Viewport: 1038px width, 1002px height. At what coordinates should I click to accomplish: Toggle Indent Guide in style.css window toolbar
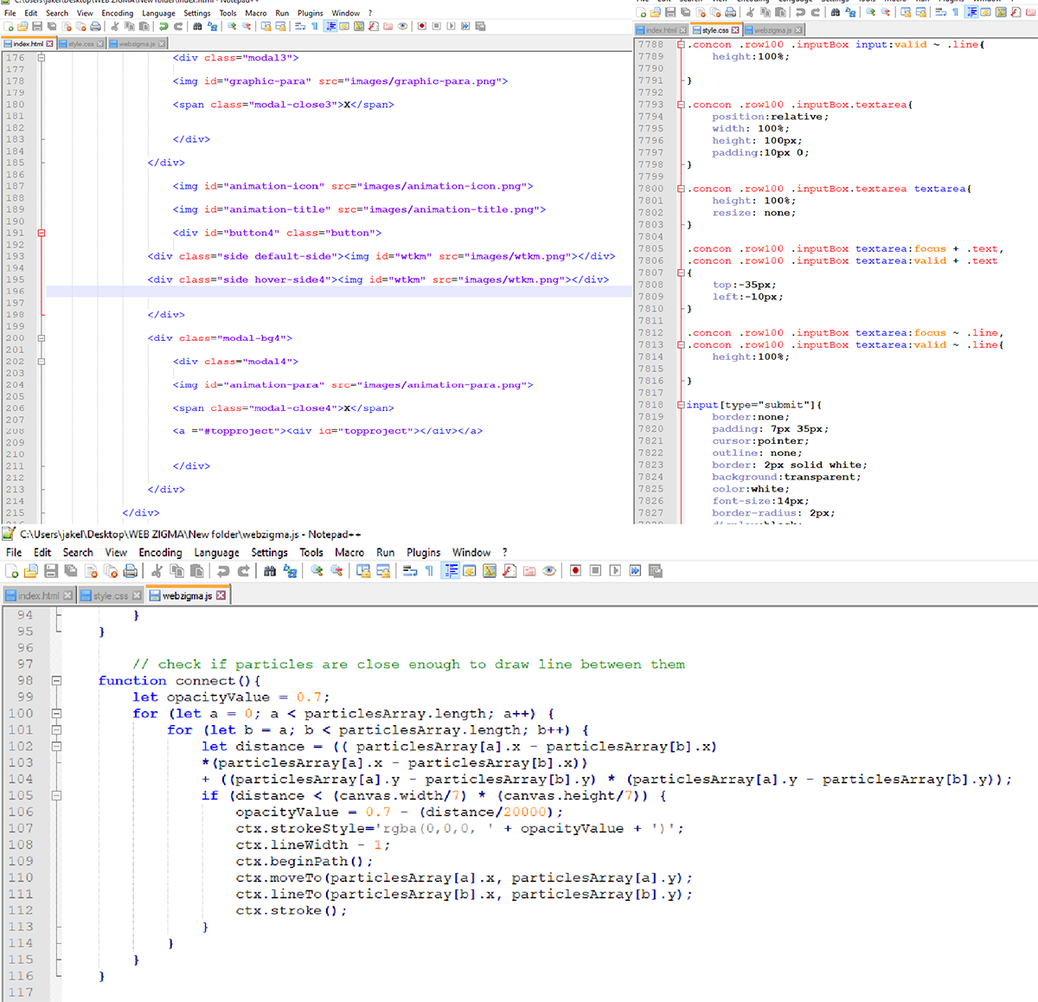[971, 12]
